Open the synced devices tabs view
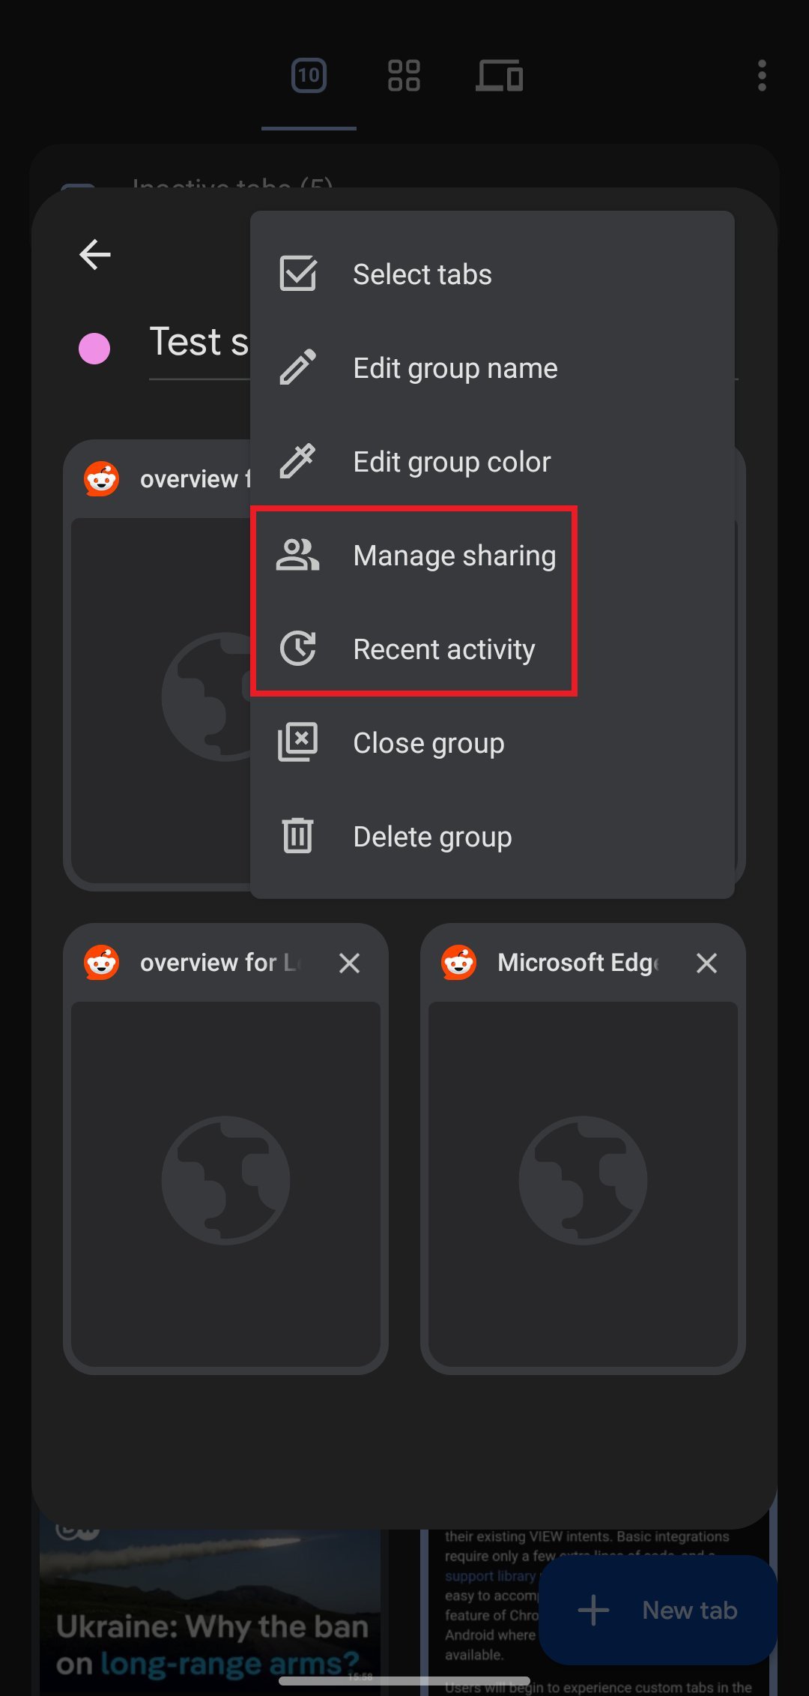Viewport: 809px width, 1696px height. click(499, 76)
